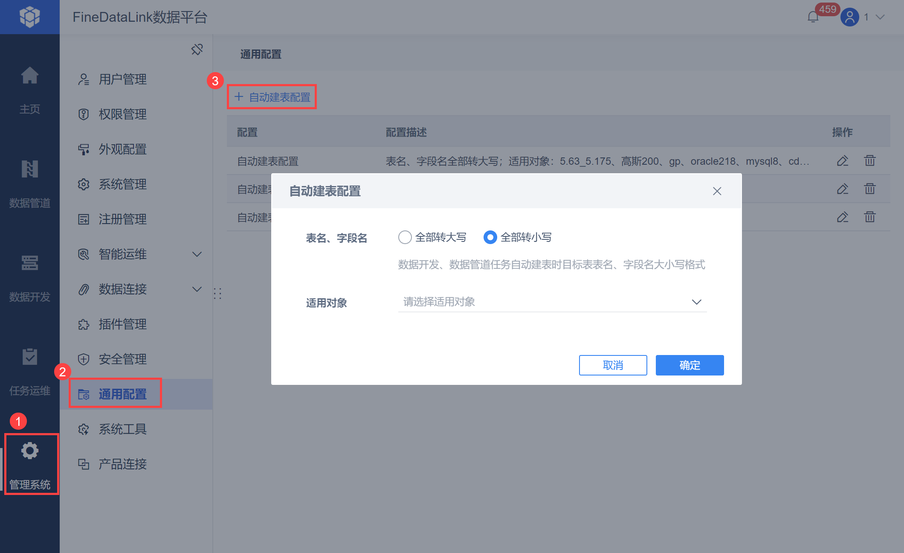Click the pin icon atop menu panel

pyautogui.click(x=197, y=49)
